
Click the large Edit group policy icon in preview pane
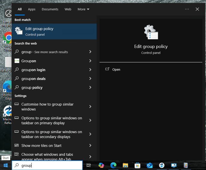point(151,32)
